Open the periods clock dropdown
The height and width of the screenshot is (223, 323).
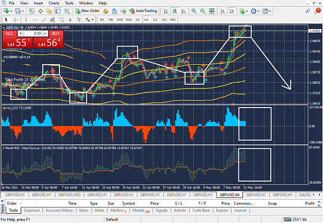pos(255,11)
